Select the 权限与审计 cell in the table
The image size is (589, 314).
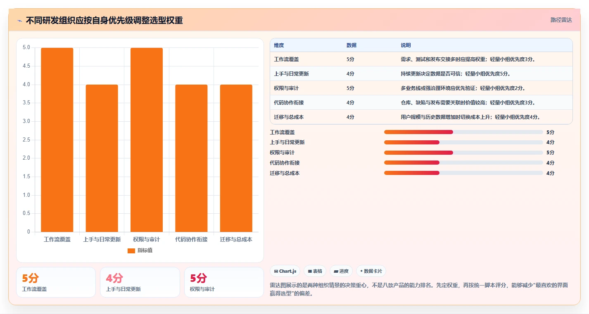tap(286, 88)
